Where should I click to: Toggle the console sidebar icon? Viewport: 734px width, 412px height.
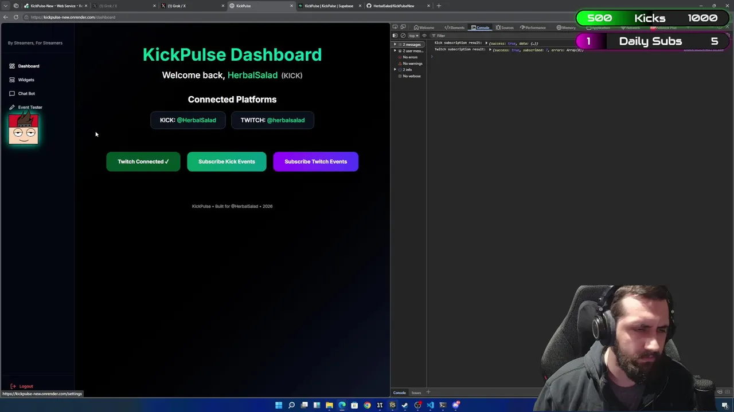coord(395,35)
